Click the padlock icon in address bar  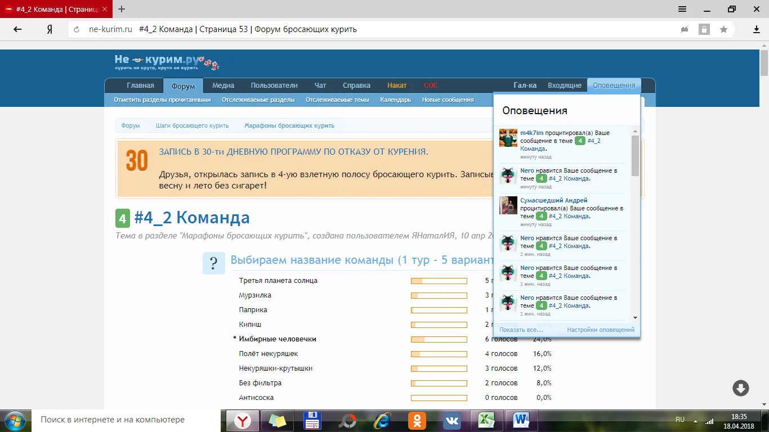[704, 29]
